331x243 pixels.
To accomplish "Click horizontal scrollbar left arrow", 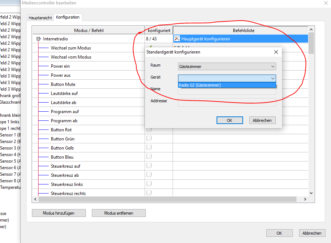I will tap(35, 199).
